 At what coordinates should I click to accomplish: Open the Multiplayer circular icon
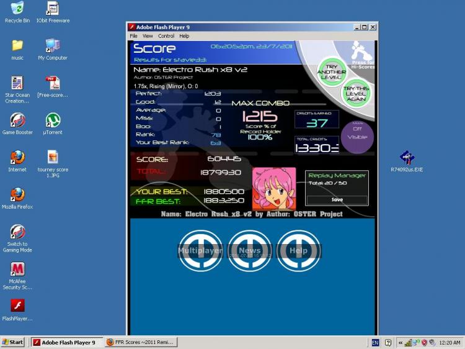coord(200,250)
